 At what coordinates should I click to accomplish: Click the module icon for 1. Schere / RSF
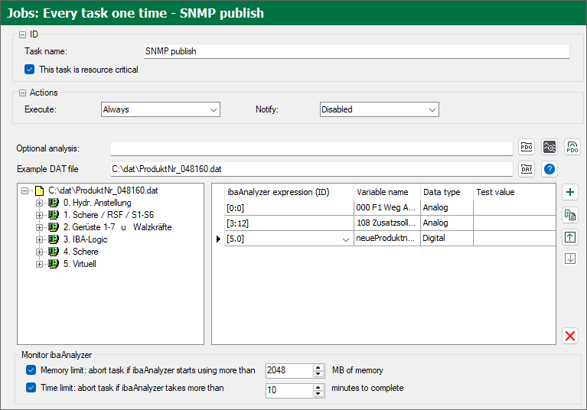[x=53, y=215]
